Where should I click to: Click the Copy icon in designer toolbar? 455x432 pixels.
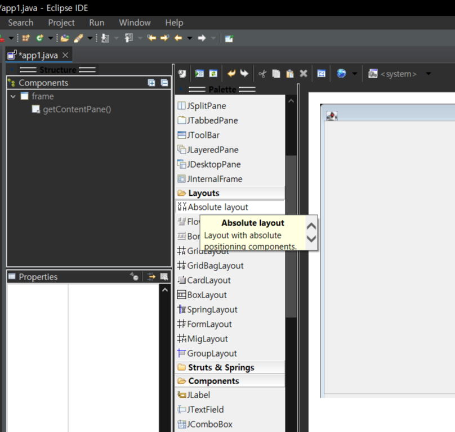[276, 74]
